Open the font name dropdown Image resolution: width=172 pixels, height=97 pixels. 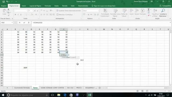tap(27, 11)
